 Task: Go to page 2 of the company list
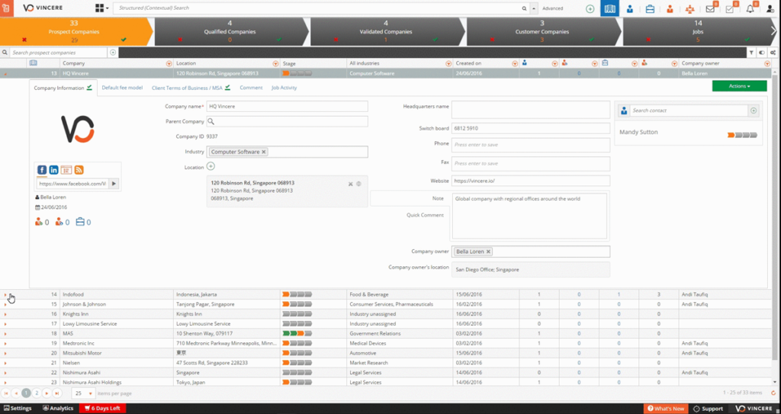coord(37,393)
